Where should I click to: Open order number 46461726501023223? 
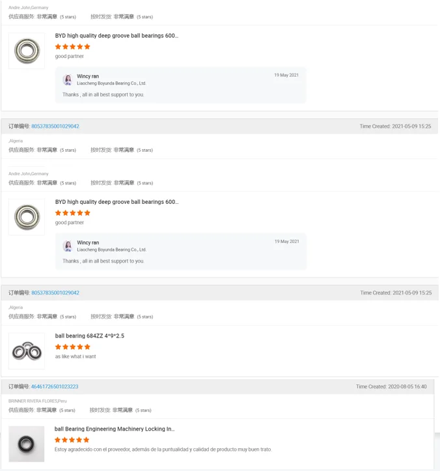point(55,387)
